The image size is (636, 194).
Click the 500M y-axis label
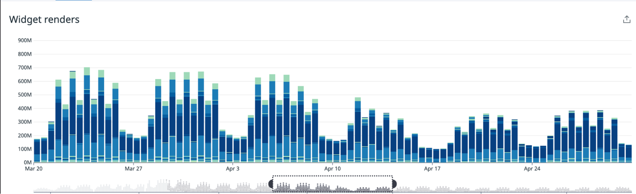tap(25, 95)
